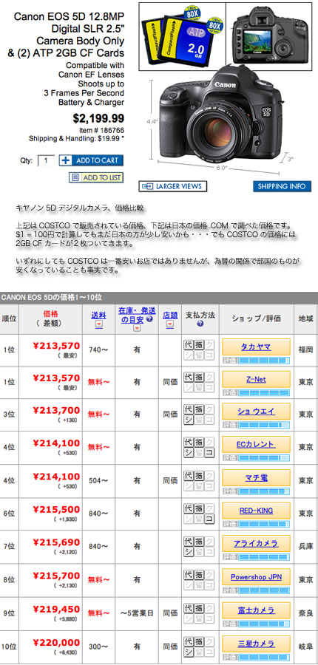Click the シ payment icon in 三星カメラ row
The width and height of the screenshot is (318, 665).
click(x=189, y=652)
